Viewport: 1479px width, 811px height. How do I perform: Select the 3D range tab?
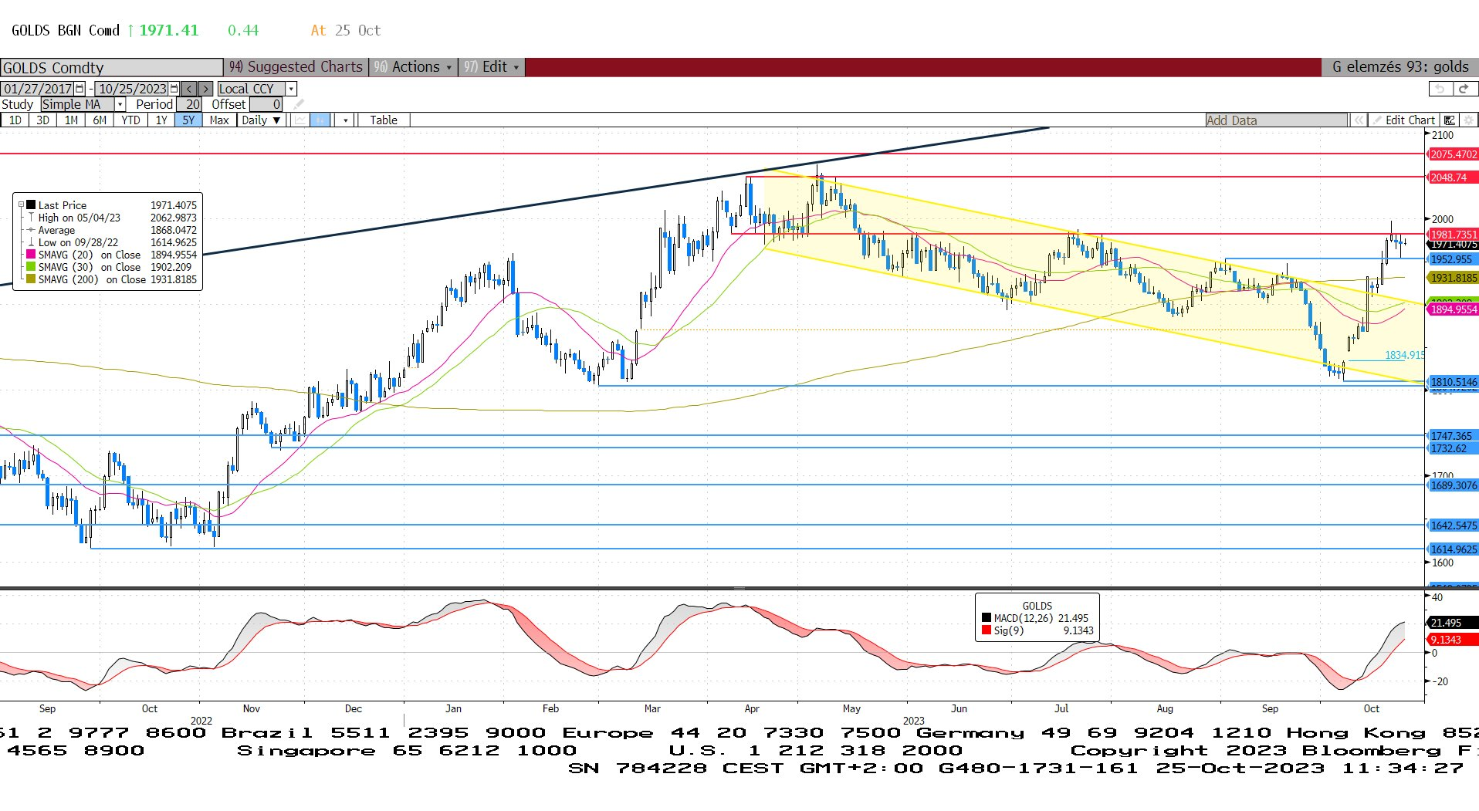point(43,120)
